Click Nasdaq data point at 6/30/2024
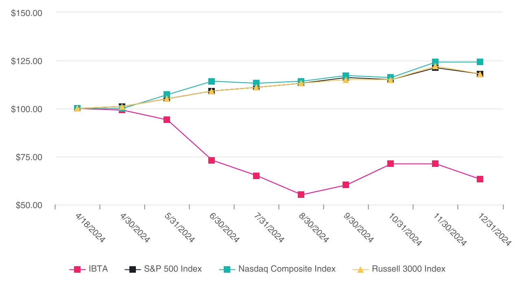Screen dimensions: 515x289 click(212, 81)
